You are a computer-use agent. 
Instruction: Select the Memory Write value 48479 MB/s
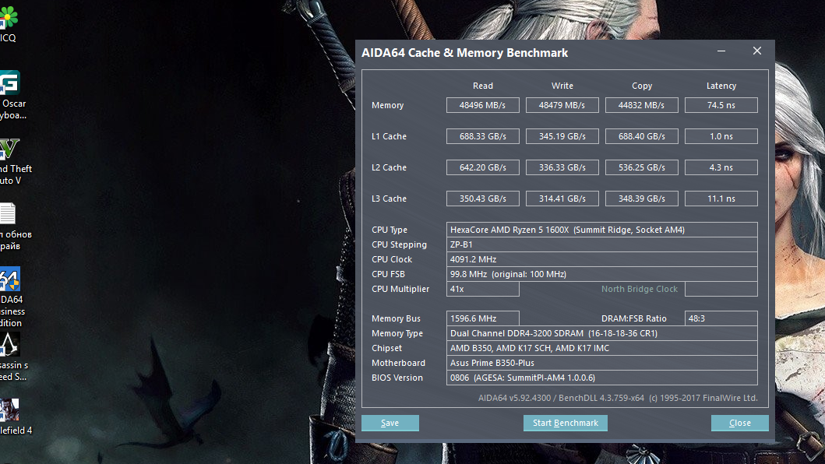click(562, 105)
